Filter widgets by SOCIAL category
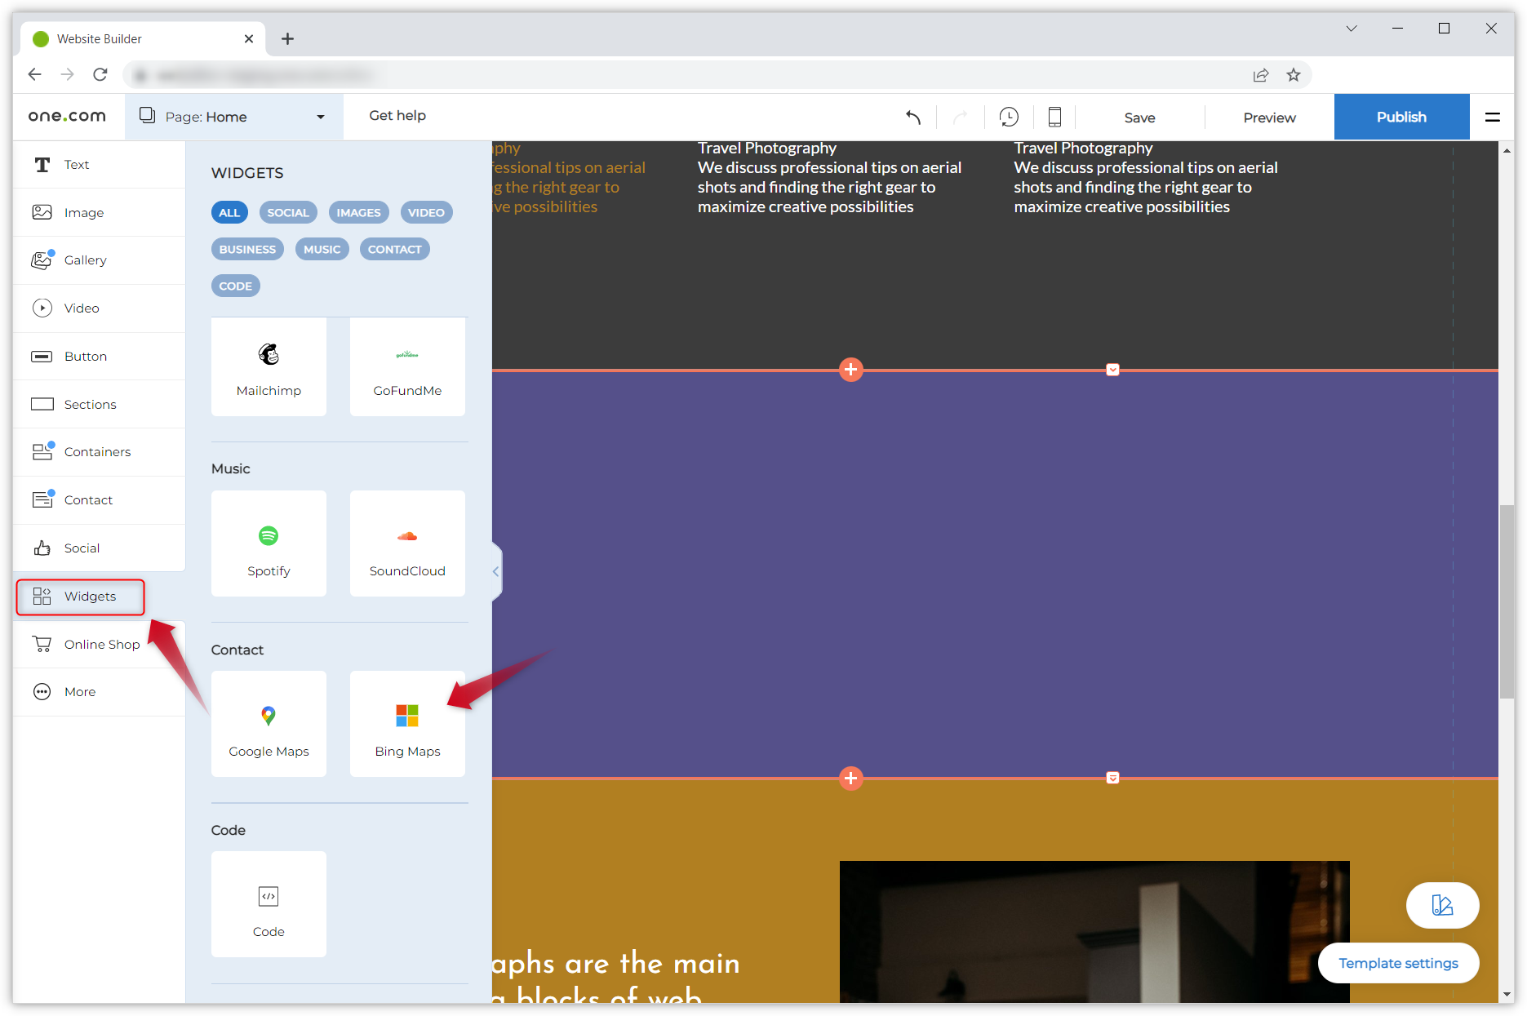Screen dimensions: 1527x1016 [x=288, y=213]
